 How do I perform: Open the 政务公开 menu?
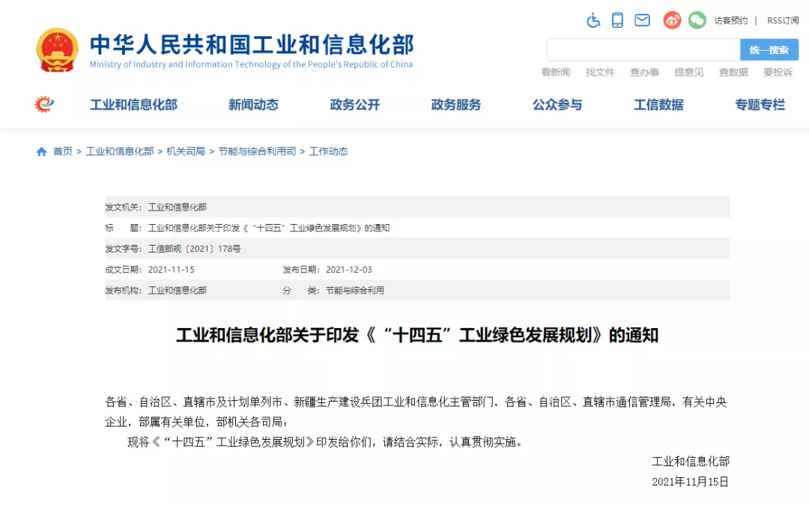tap(354, 105)
